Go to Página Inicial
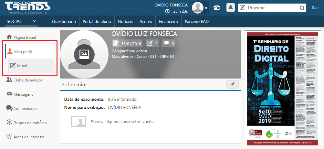Image resolution: width=324 pixels, height=149 pixels. (25, 37)
